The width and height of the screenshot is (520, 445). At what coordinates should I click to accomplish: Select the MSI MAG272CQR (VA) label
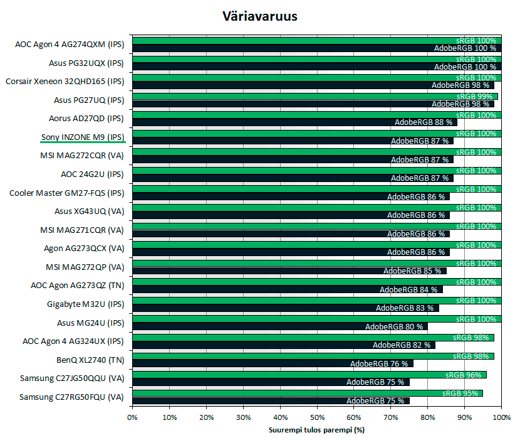pyautogui.click(x=82, y=156)
